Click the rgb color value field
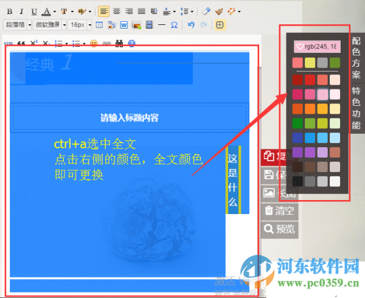 tap(317, 47)
